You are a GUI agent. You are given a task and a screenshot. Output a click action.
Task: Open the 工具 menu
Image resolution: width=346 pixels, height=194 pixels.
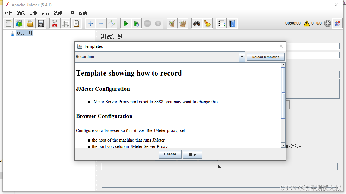(x=70, y=13)
